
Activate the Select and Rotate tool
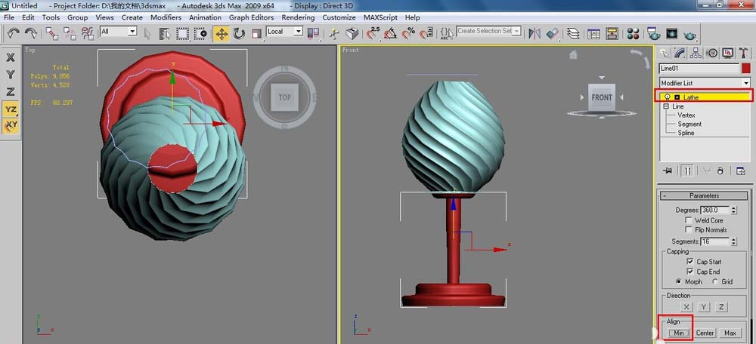tap(239, 34)
